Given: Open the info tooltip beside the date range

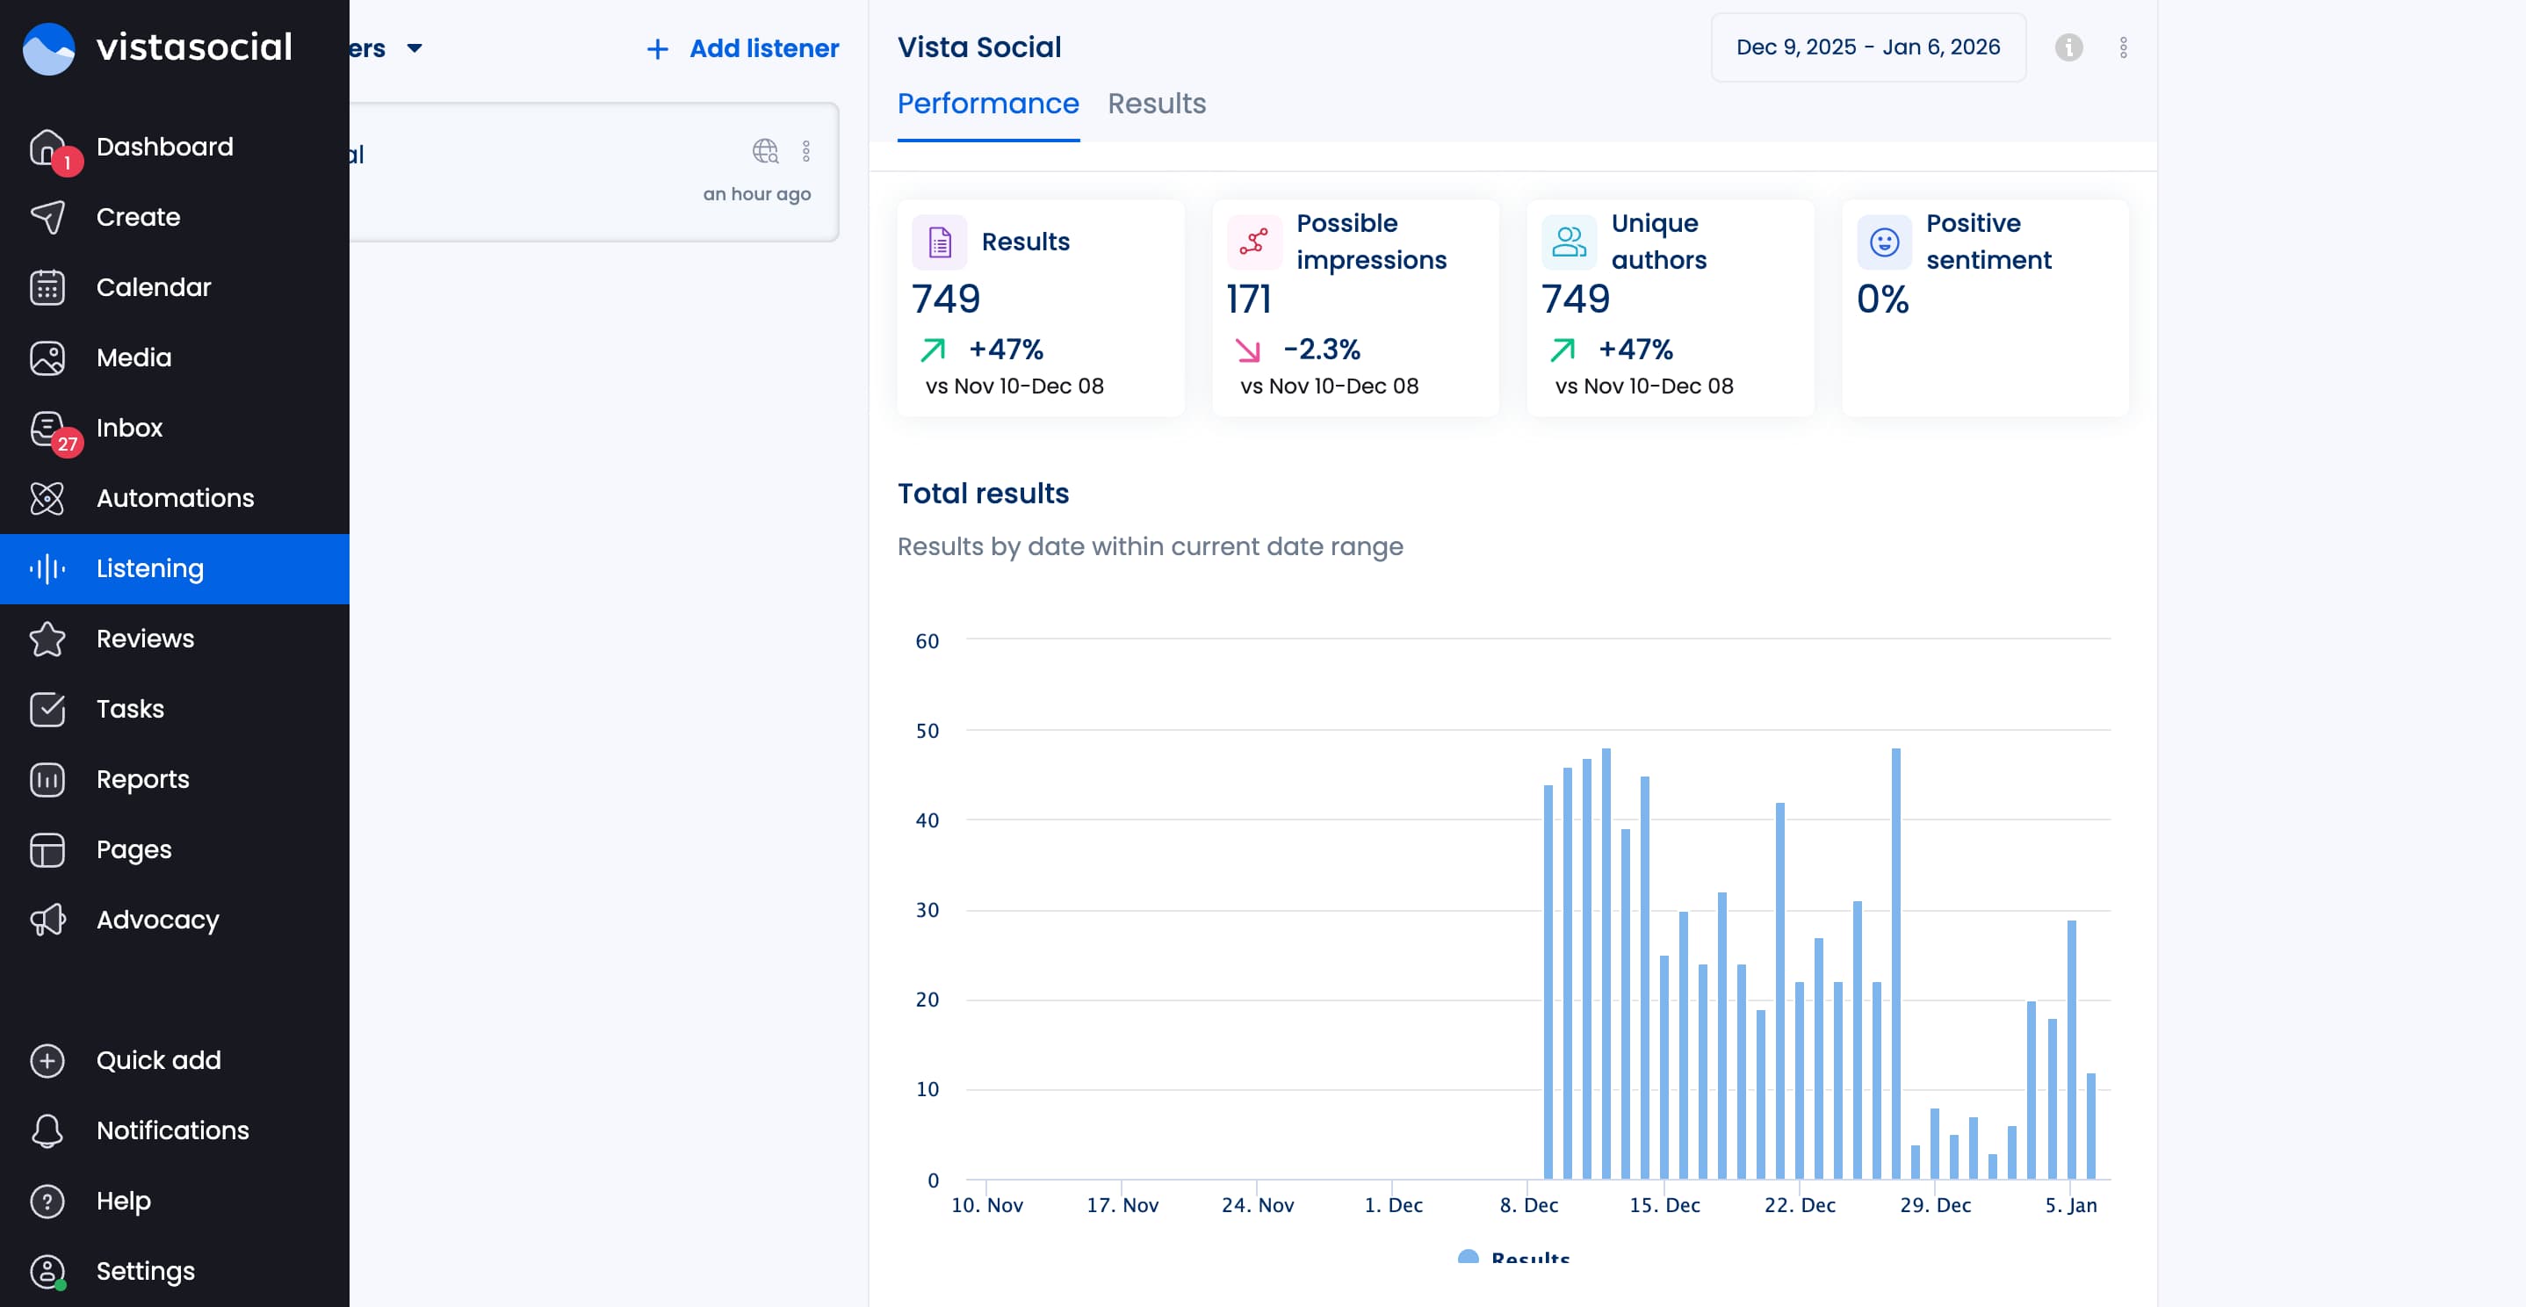Looking at the screenshot, I should 2069,46.
